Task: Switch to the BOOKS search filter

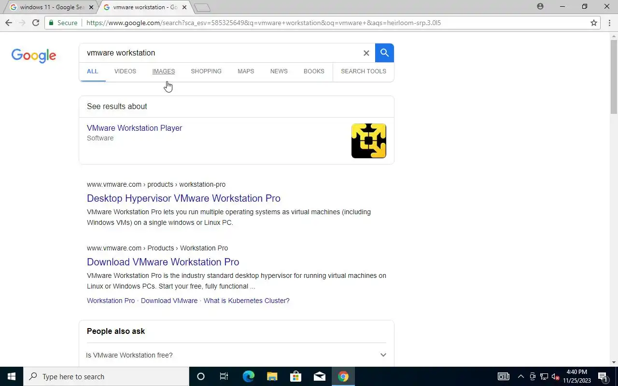Action: pos(314,71)
